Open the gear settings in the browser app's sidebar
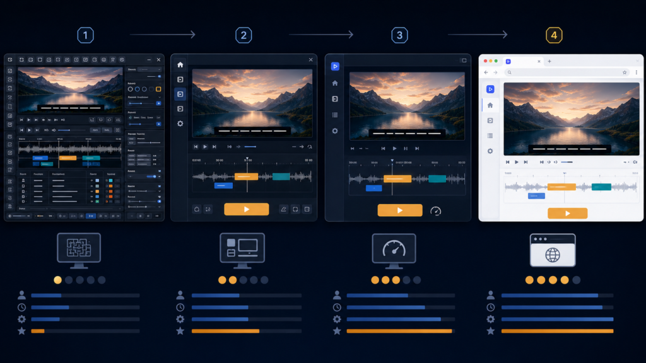 (490, 151)
